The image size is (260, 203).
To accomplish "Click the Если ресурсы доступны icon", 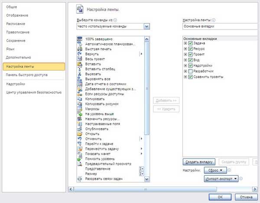I will (80, 94).
